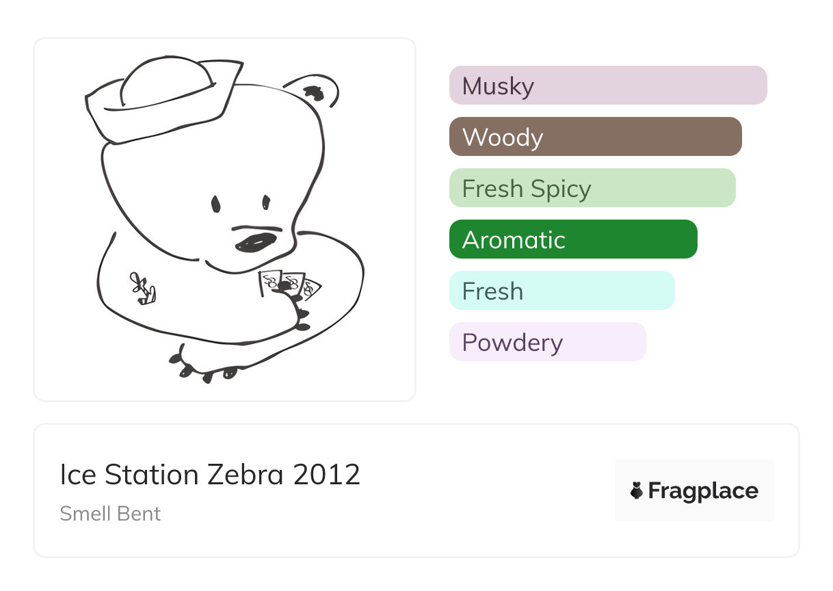Open the Smell Bent brand link
This screenshot has width=833, height=591.
(110, 513)
